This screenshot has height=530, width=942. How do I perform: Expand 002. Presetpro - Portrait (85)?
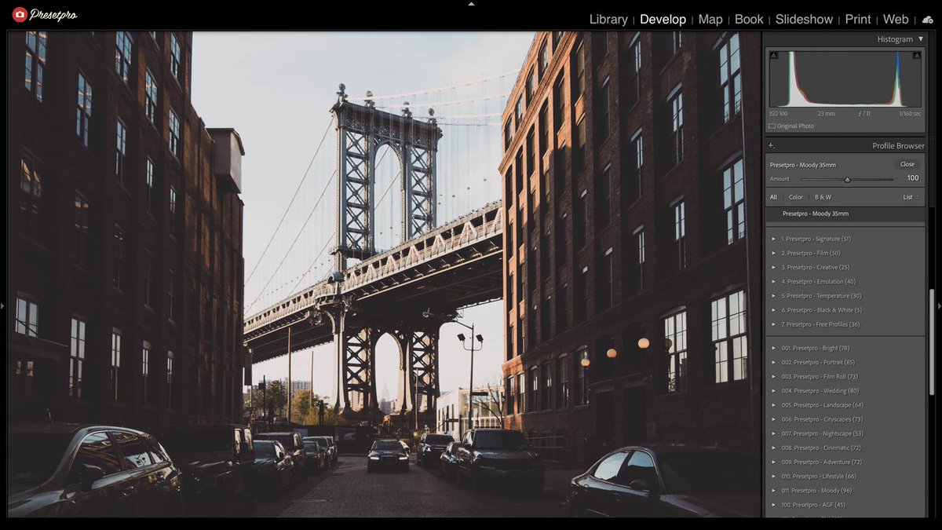click(773, 362)
